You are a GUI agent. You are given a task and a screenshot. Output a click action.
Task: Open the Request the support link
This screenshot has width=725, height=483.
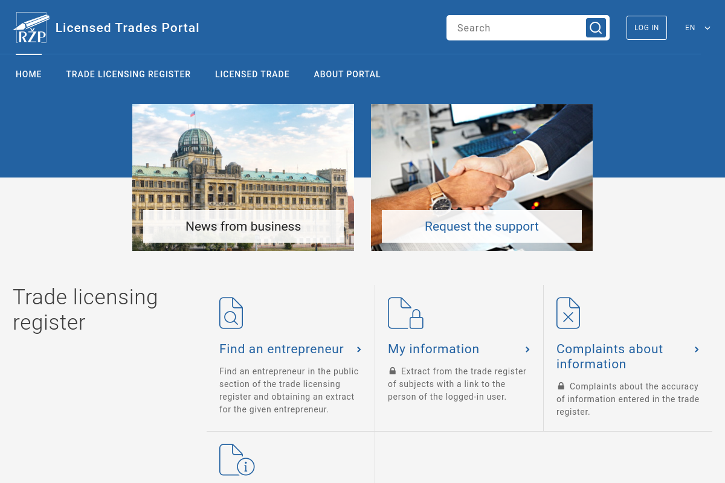(x=482, y=226)
